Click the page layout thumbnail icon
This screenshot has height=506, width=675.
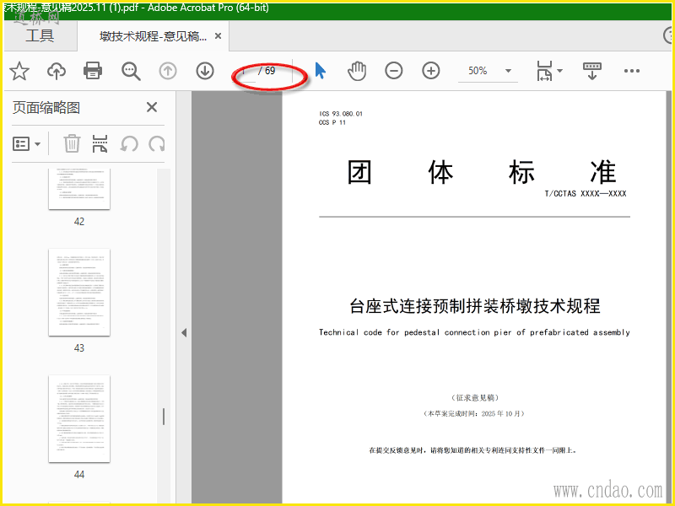[100, 143]
